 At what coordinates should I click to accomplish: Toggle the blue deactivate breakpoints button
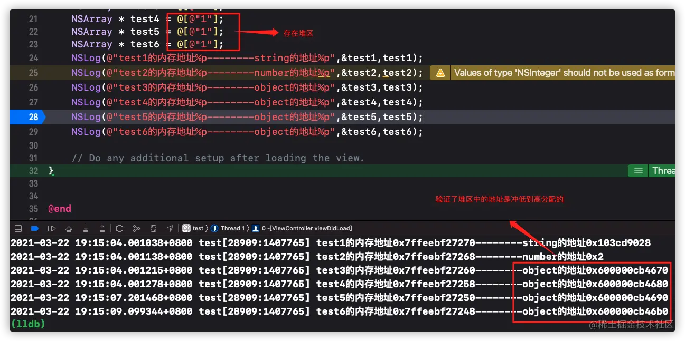click(x=35, y=228)
